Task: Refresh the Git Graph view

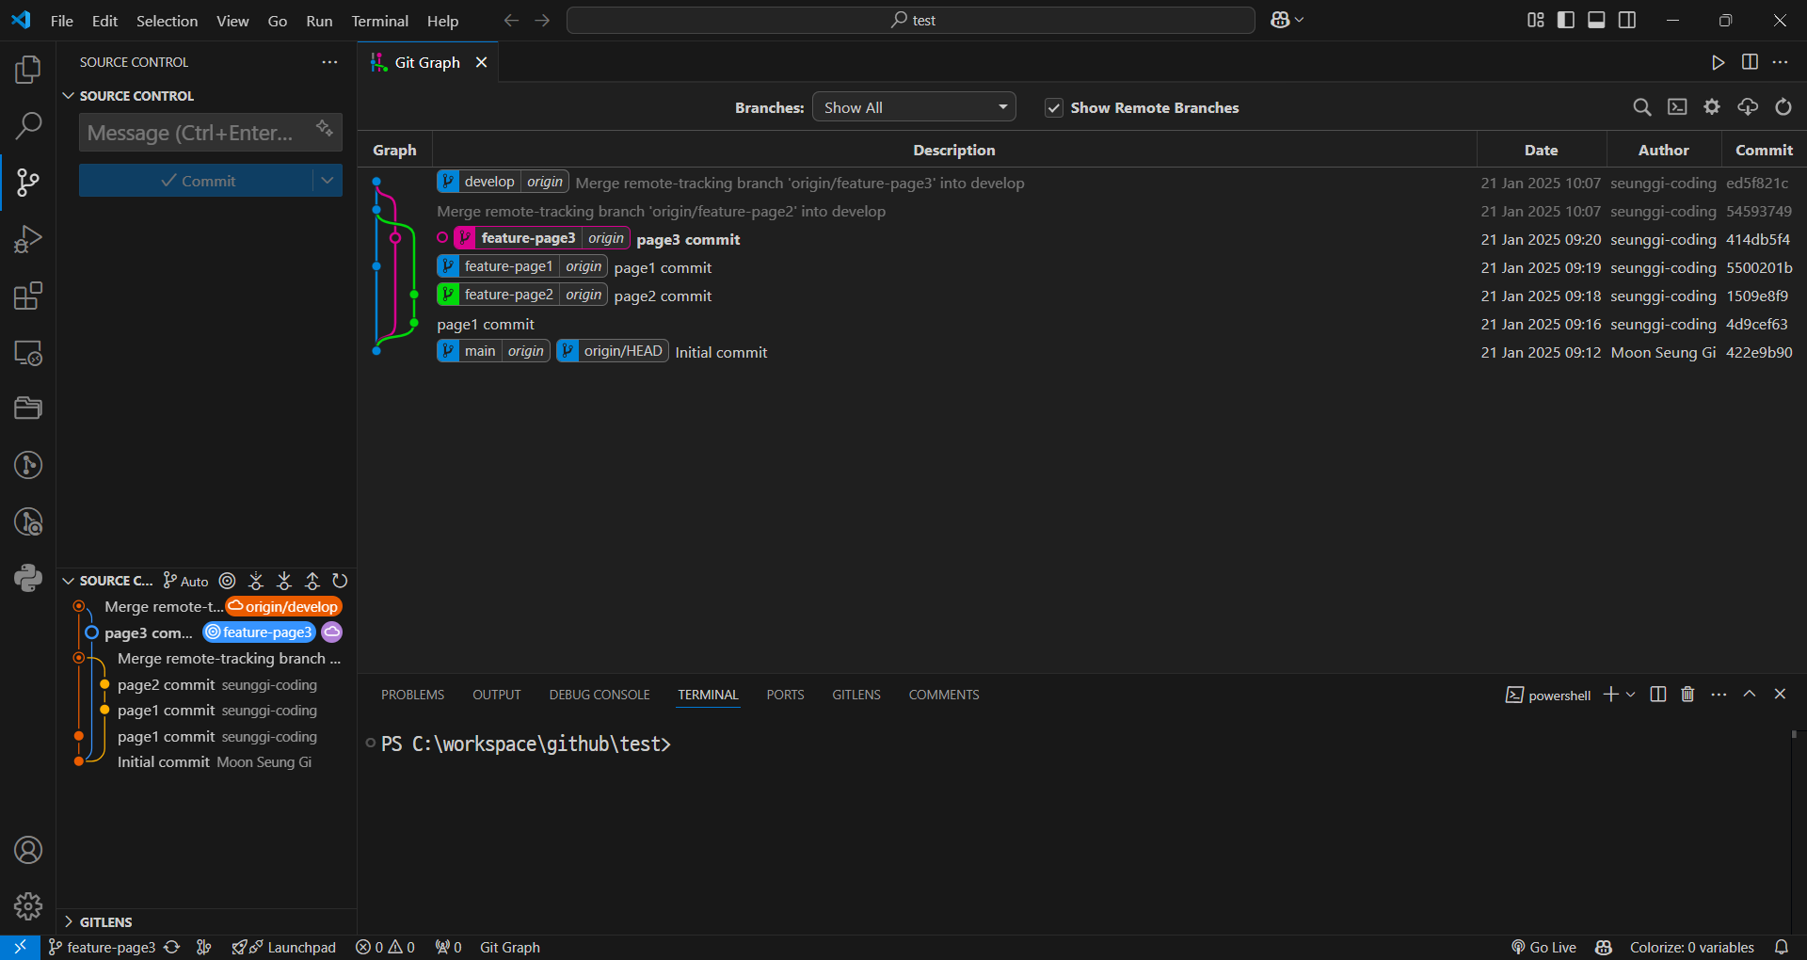Action: click(1783, 107)
